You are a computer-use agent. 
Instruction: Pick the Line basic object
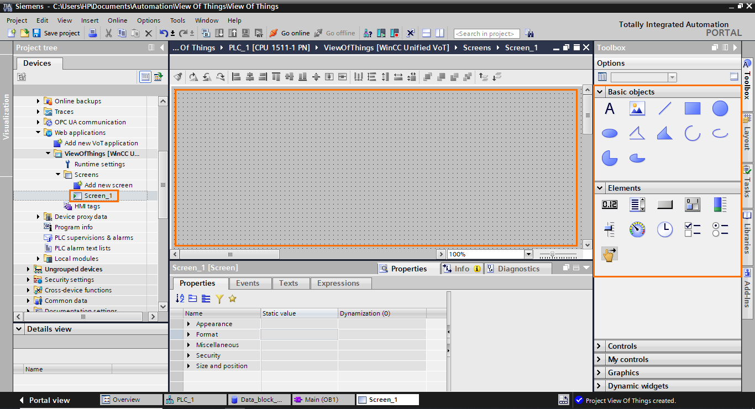665,109
